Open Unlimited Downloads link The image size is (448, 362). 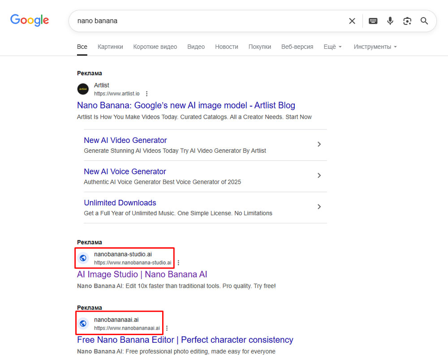[x=120, y=203]
